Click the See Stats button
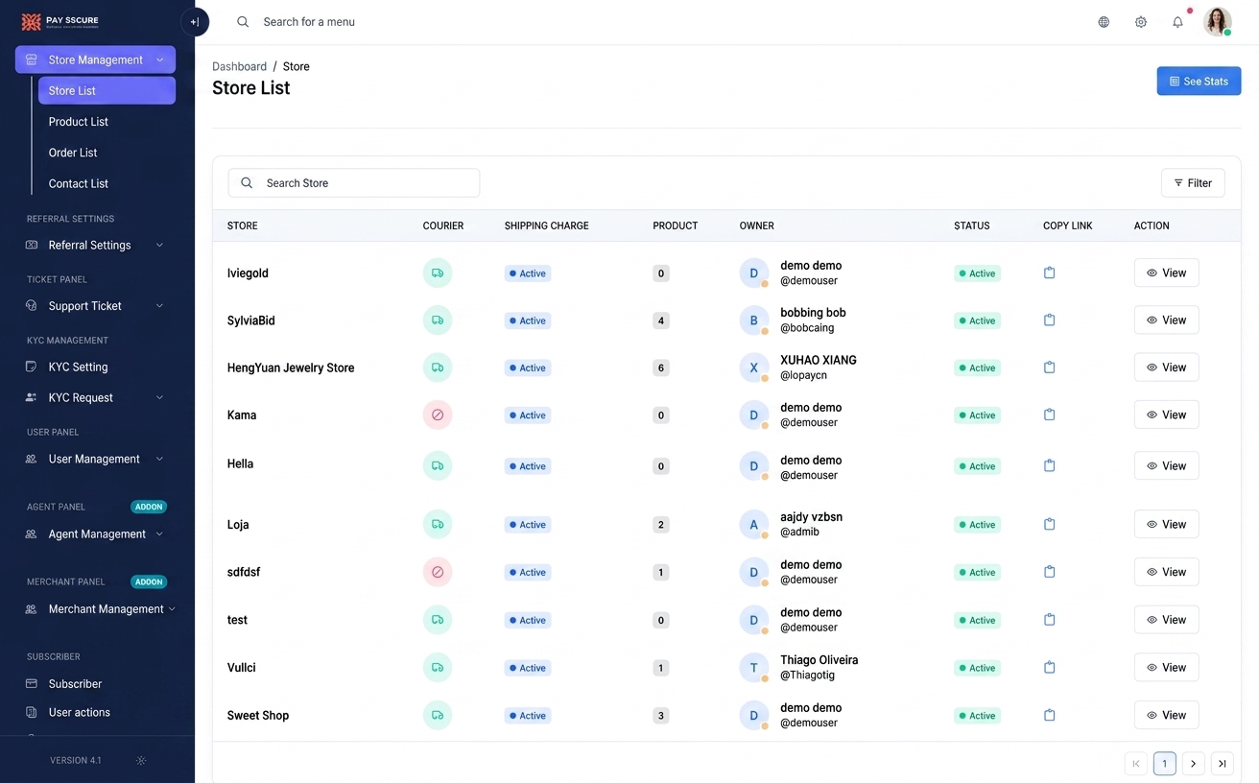The width and height of the screenshot is (1259, 783). point(1199,82)
